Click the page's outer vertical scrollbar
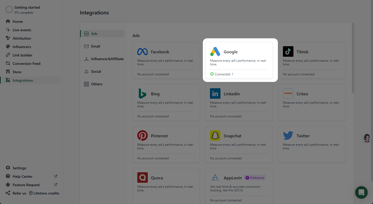The height and width of the screenshot is (204, 373). (372, 90)
